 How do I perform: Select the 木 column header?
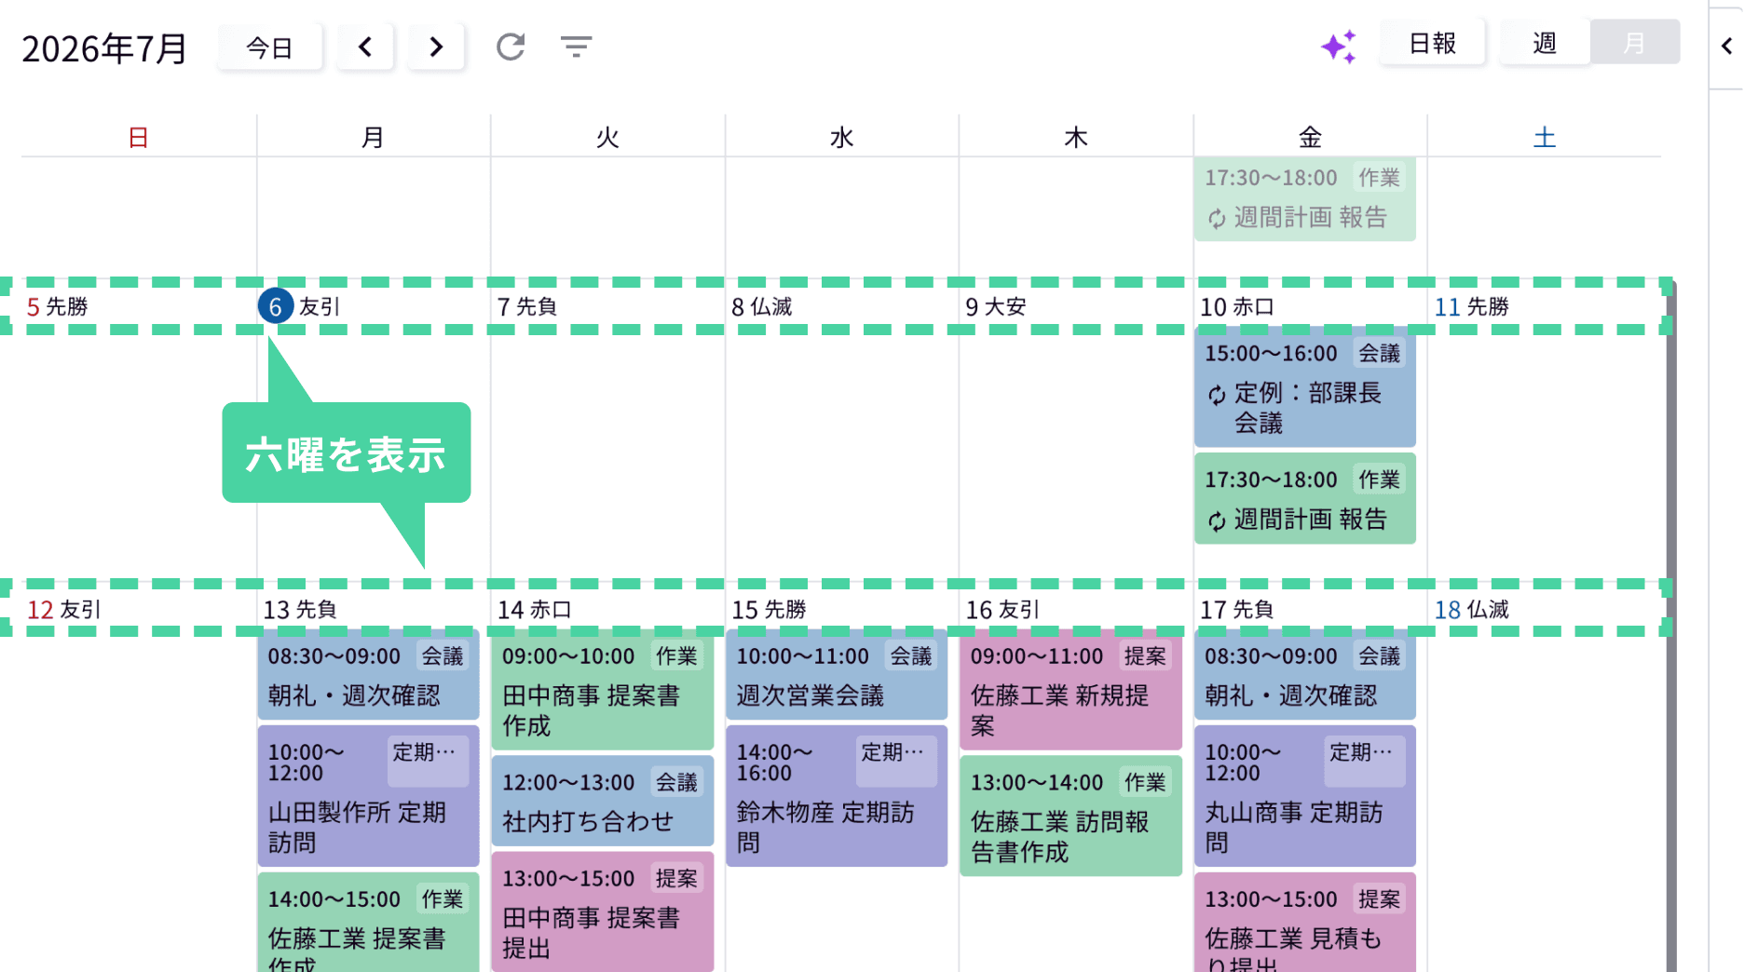pyautogui.click(x=1076, y=138)
